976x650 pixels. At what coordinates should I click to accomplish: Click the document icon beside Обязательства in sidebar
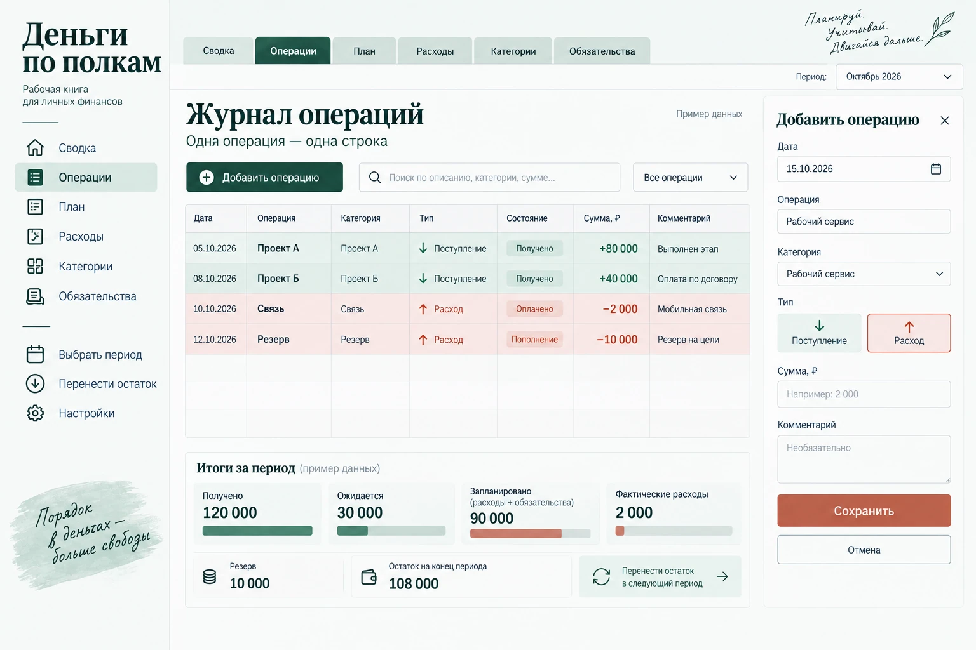[x=35, y=296]
